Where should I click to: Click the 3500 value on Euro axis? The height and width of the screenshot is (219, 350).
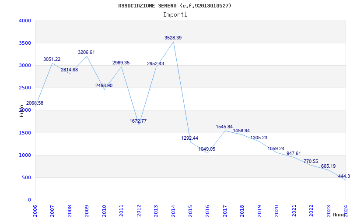tap(25, 43)
